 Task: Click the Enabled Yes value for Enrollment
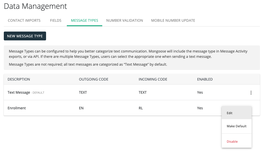point(200,108)
